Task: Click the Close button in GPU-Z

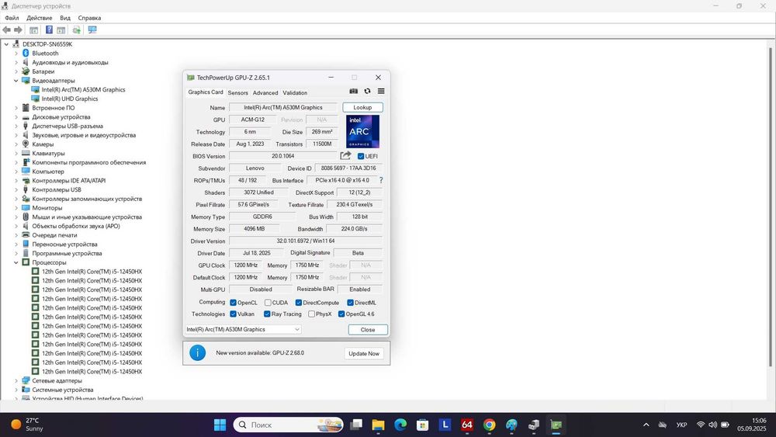Action: [368, 330]
